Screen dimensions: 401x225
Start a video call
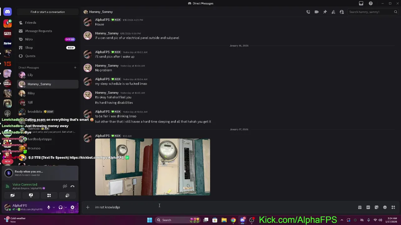[x=317, y=12]
